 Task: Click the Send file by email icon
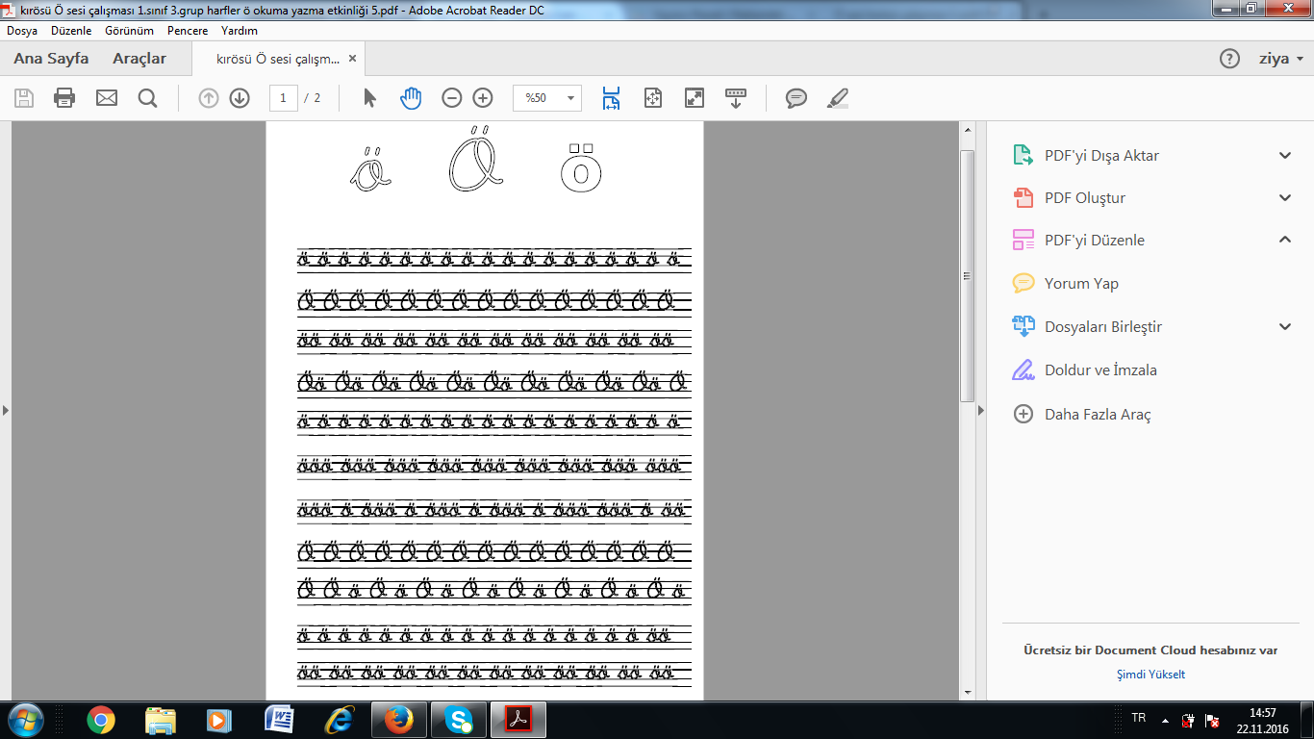[106, 98]
